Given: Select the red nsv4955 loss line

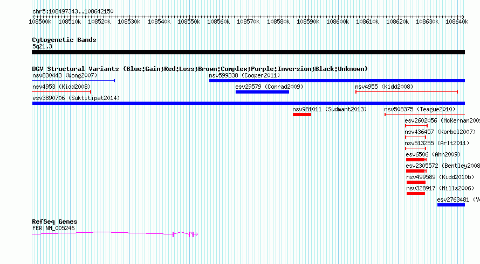Looking at the screenshot, I should pyautogui.click(x=407, y=92).
